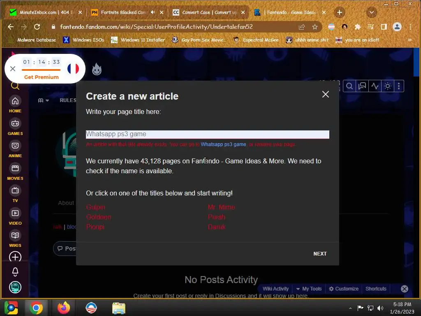This screenshot has width=421, height=316.
Task: Toggle the light/dark theme sun icon
Action: pyautogui.click(x=387, y=86)
